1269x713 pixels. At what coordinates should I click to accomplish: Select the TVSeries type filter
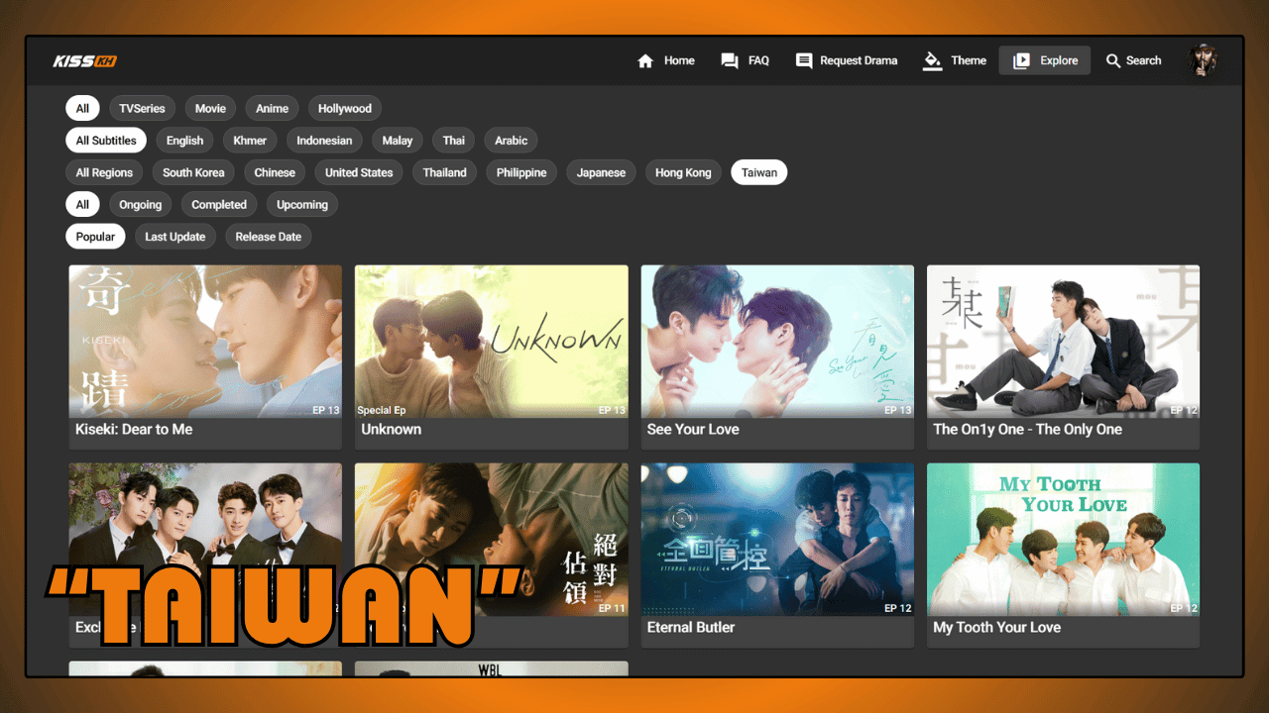click(142, 109)
